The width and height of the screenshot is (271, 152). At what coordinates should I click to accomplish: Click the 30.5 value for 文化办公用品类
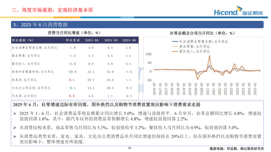point(110,88)
